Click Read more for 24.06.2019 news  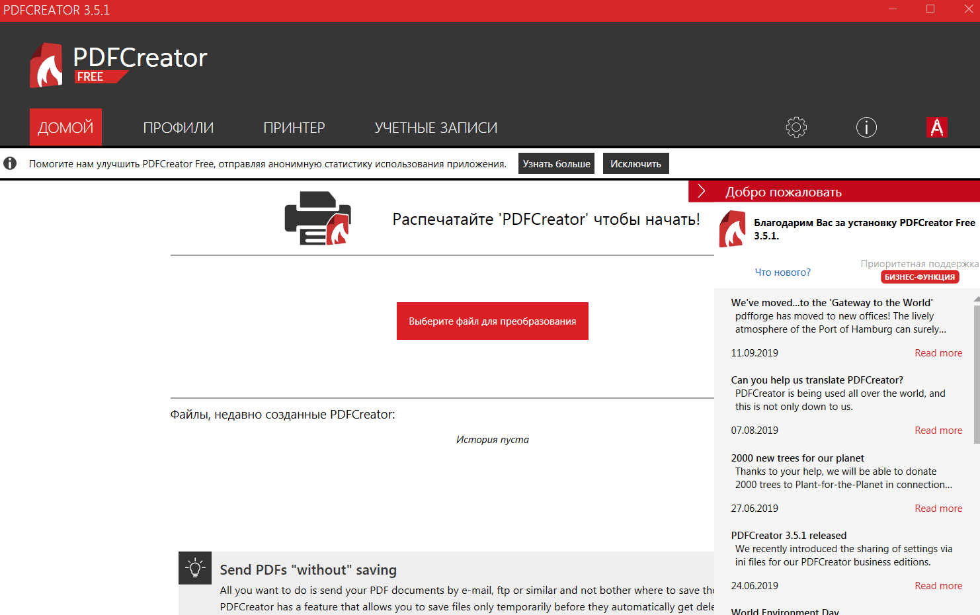pos(938,586)
